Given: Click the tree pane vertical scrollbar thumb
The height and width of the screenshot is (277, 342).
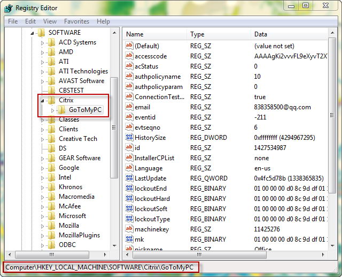Looking at the screenshot, I should 114,128.
